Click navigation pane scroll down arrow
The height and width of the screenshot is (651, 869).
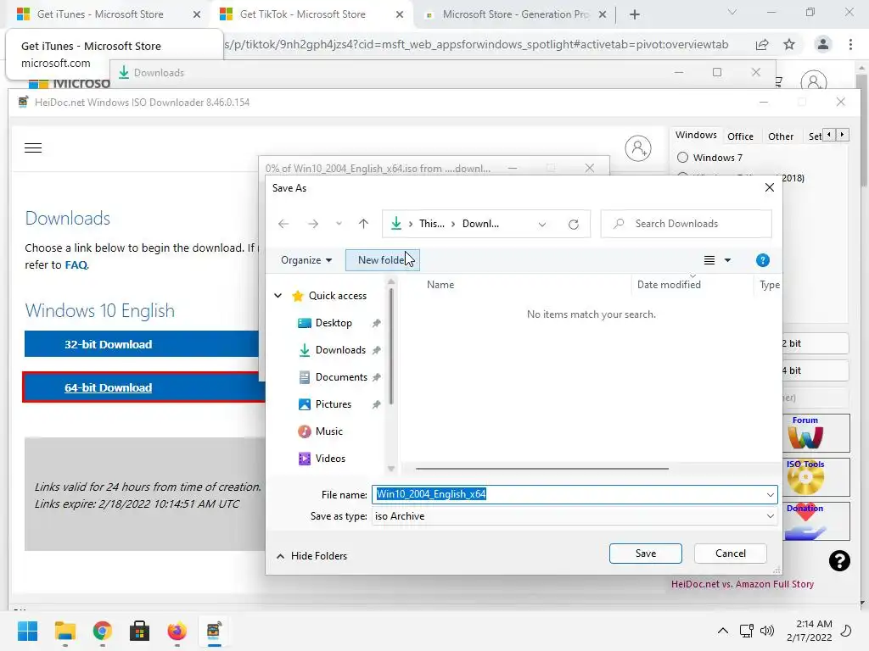391,468
